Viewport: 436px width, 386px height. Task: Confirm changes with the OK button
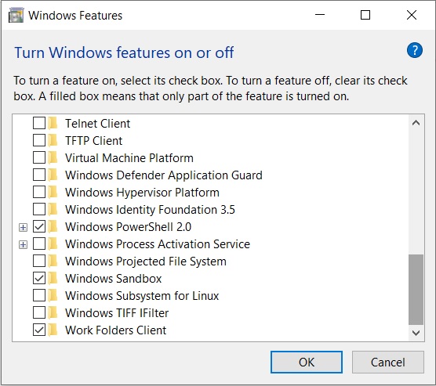pyautogui.click(x=307, y=362)
